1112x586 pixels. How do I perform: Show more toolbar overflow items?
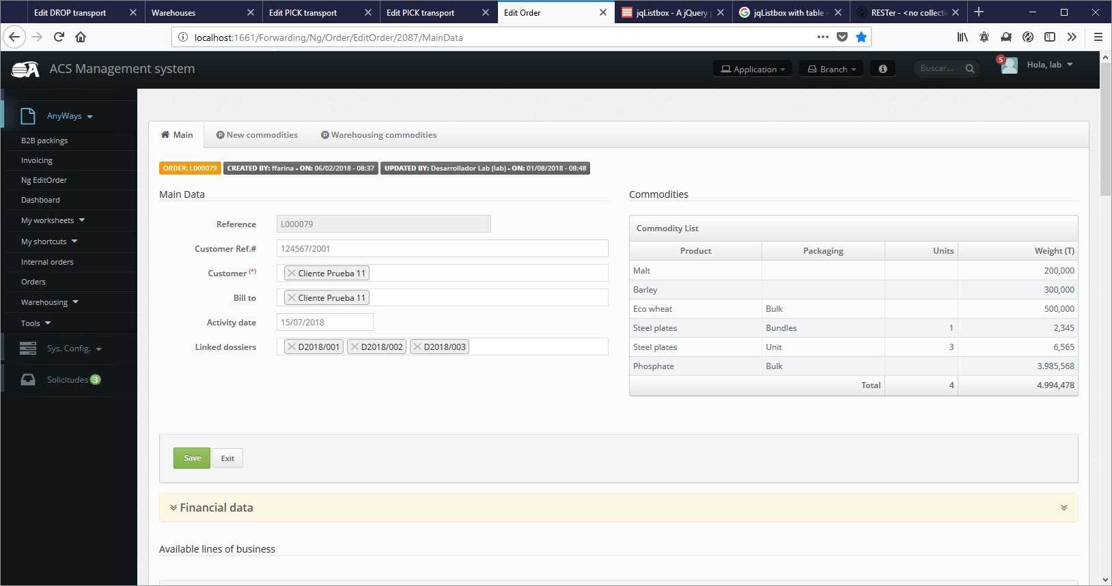pos(1072,38)
